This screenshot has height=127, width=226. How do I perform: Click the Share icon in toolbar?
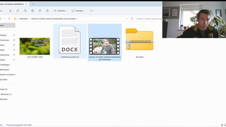pyautogui.click(x=40, y=11)
